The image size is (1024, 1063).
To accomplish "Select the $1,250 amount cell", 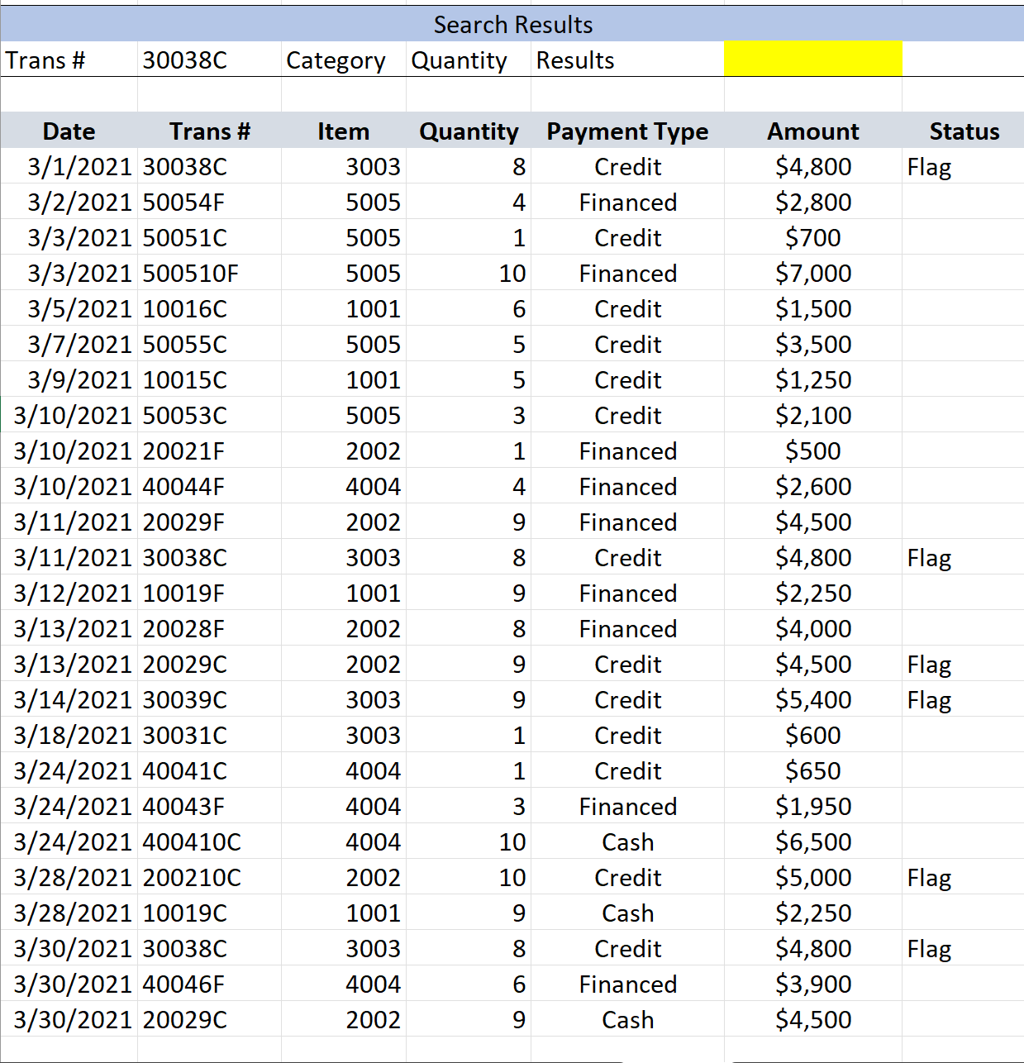I will [813, 379].
